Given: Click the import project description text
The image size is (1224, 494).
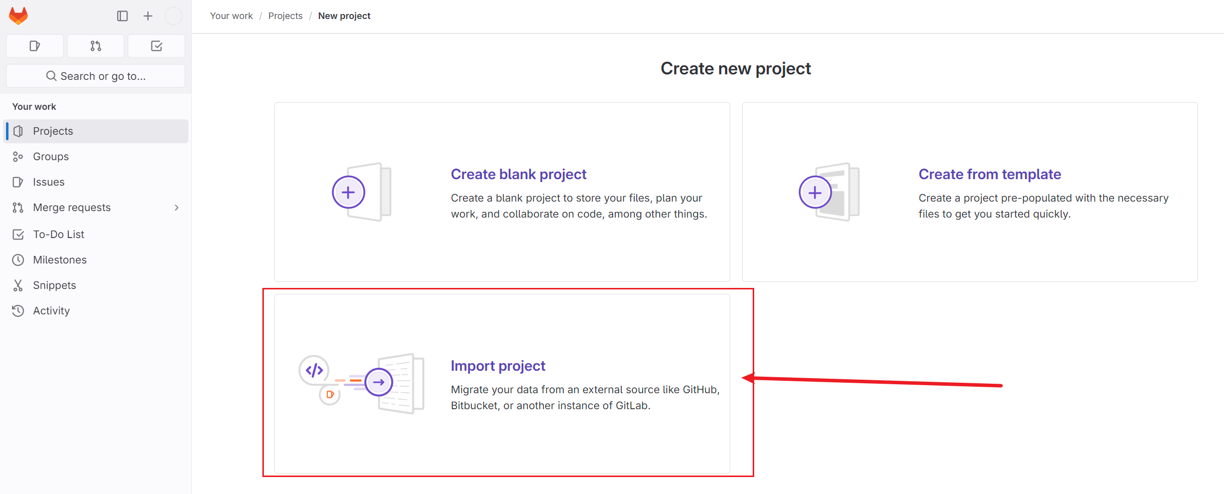Looking at the screenshot, I should click(x=585, y=398).
